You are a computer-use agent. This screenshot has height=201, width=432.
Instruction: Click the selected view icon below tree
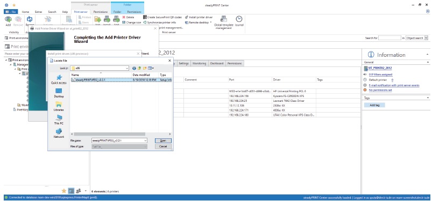pyautogui.click(x=71, y=191)
